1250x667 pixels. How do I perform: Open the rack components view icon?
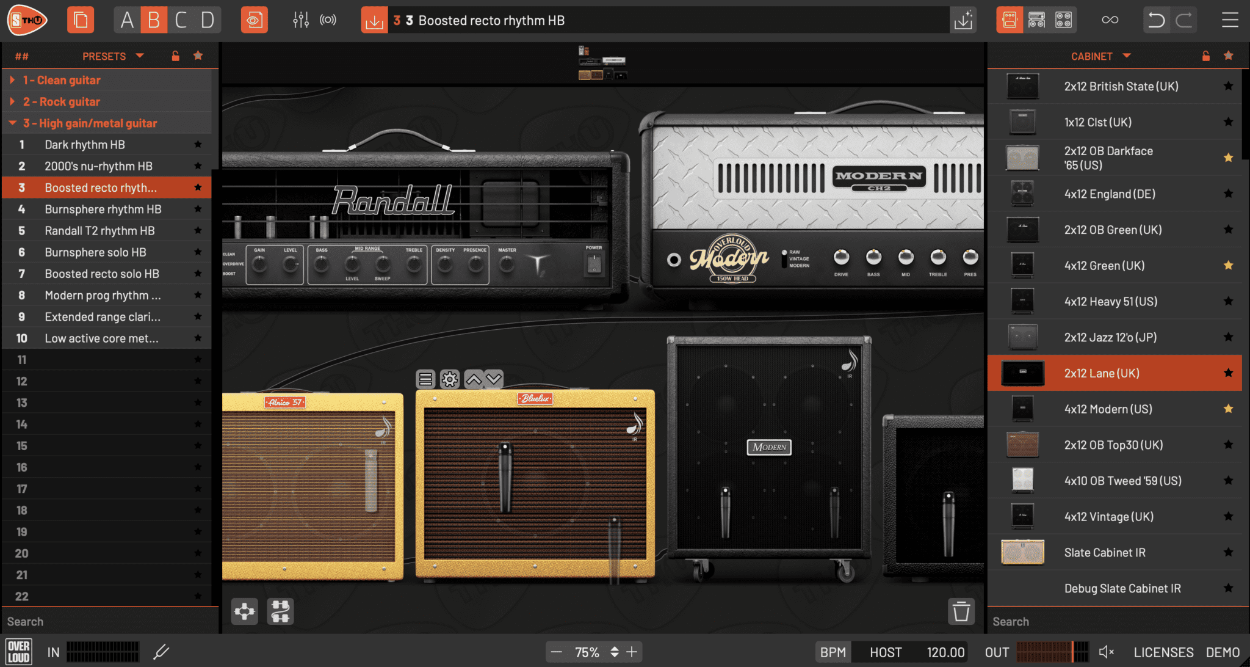tap(1036, 19)
